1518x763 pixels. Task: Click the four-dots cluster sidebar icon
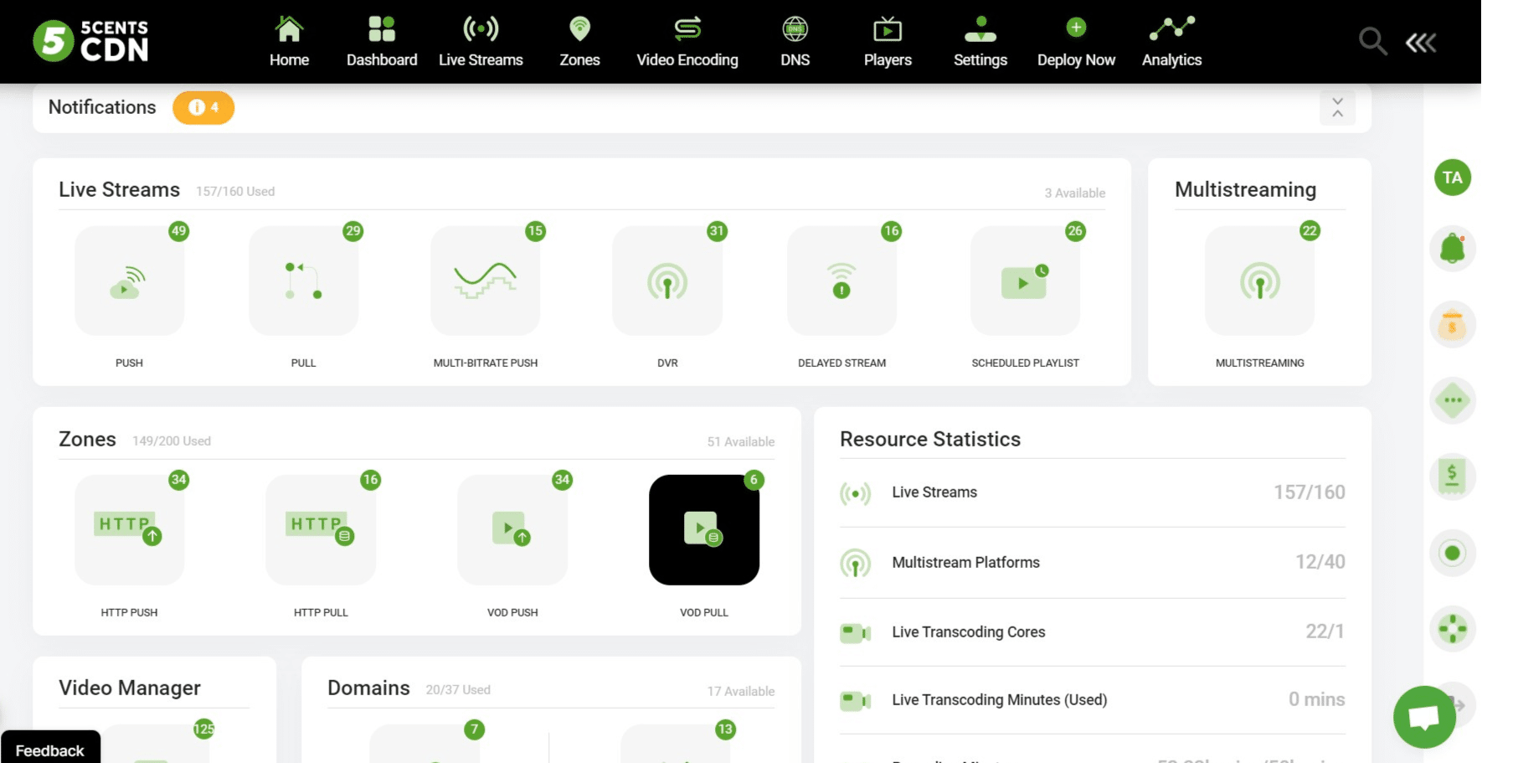tap(1453, 629)
